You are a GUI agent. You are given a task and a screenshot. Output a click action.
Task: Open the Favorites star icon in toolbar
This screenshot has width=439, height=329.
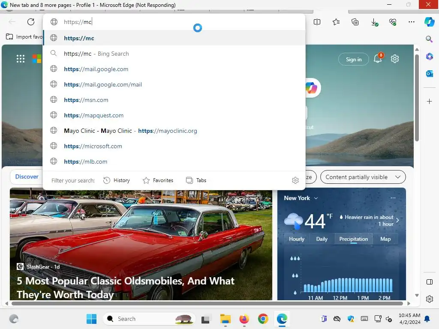pyautogui.click(x=336, y=22)
